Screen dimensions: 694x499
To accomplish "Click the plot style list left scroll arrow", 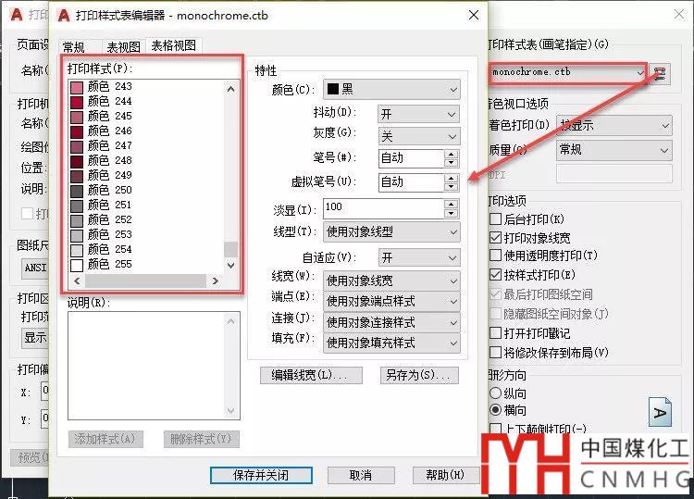I will [77, 281].
